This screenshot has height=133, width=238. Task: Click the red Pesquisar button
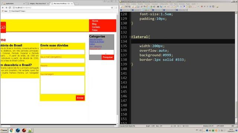point(108,57)
